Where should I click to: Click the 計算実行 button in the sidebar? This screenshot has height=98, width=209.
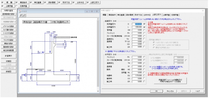click(x=9, y=56)
